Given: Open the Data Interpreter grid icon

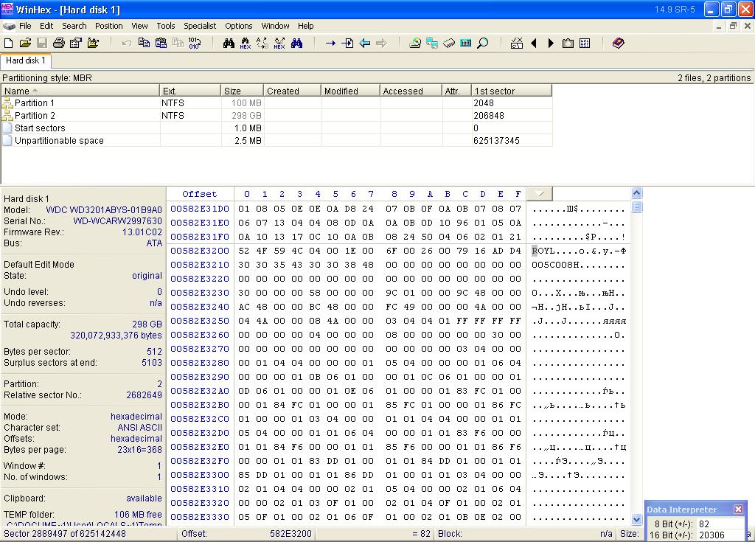Looking at the screenshot, I should pyautogui.click(x=585, y=44).
